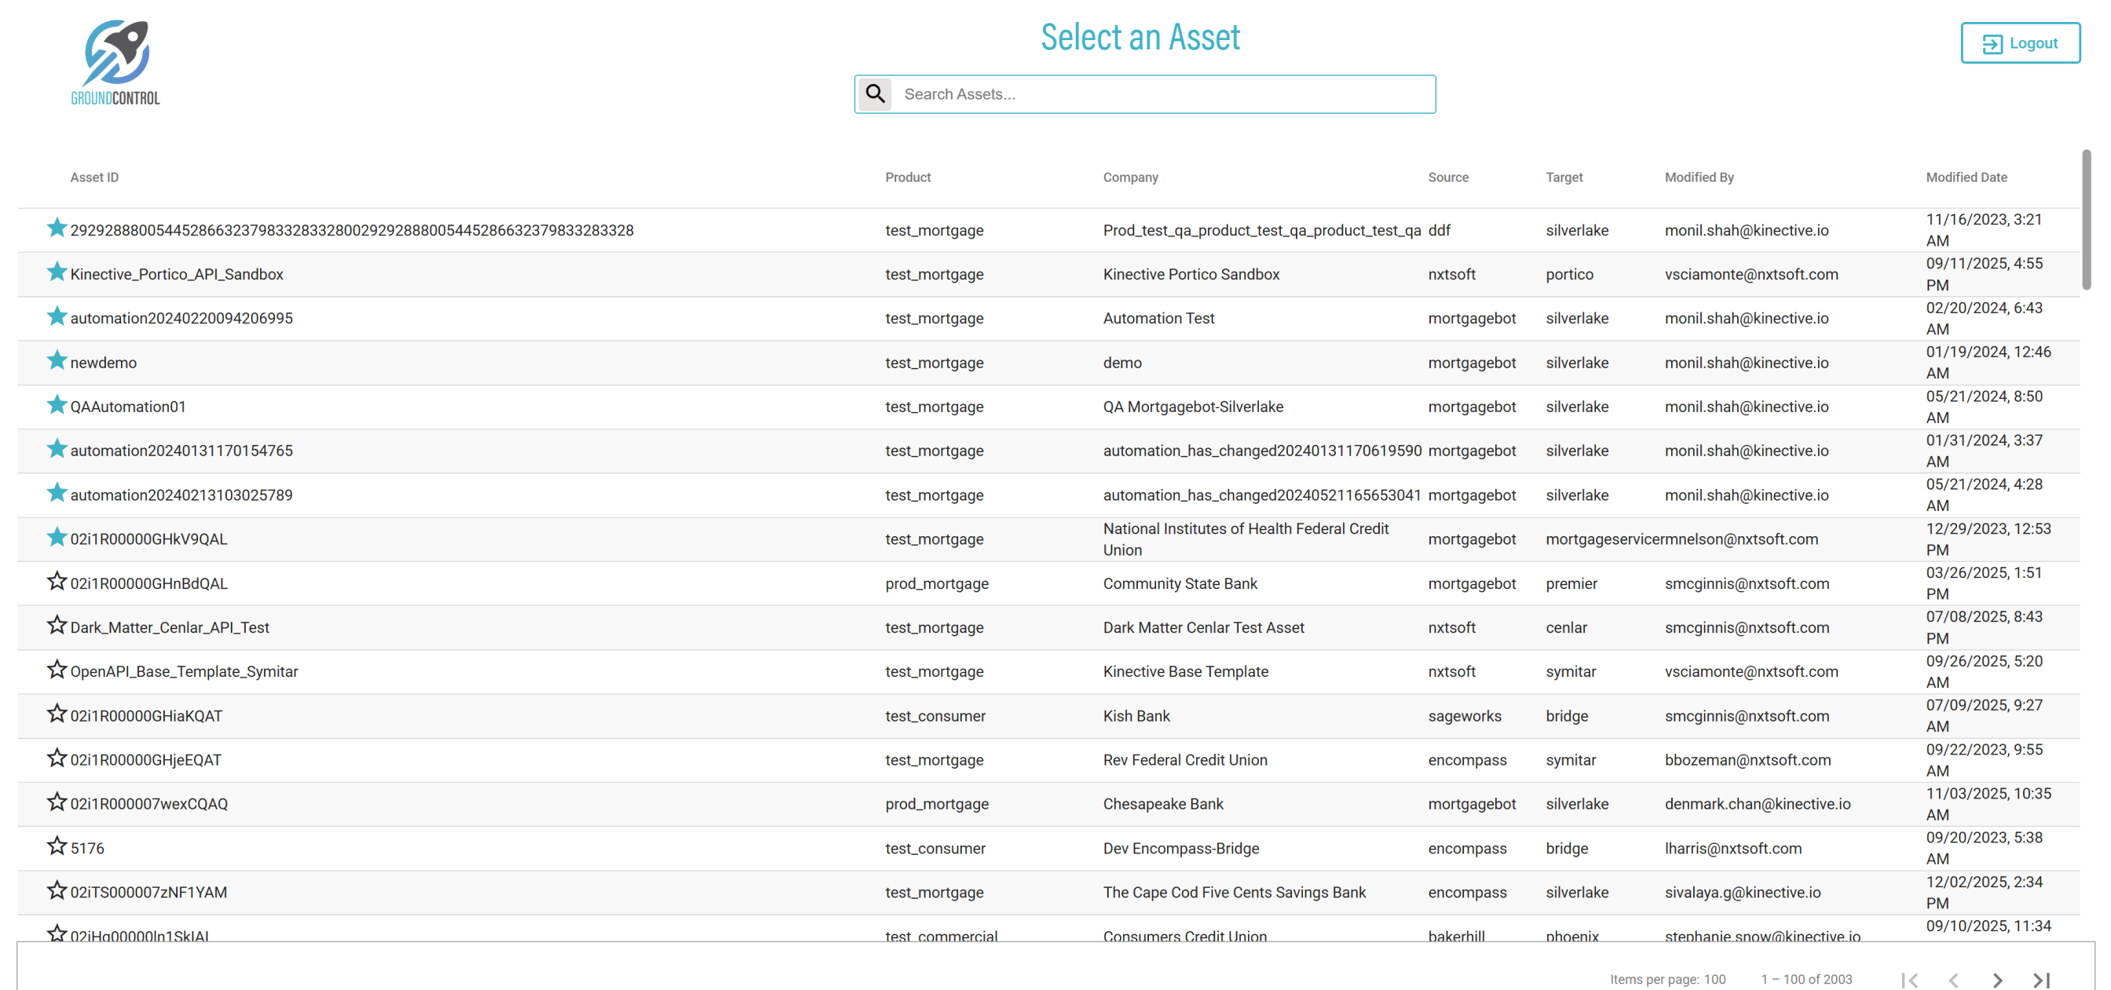This screenshot has height=990, width=2111.
Task: Go to next page of assets
Action: tap(1997, 979)
